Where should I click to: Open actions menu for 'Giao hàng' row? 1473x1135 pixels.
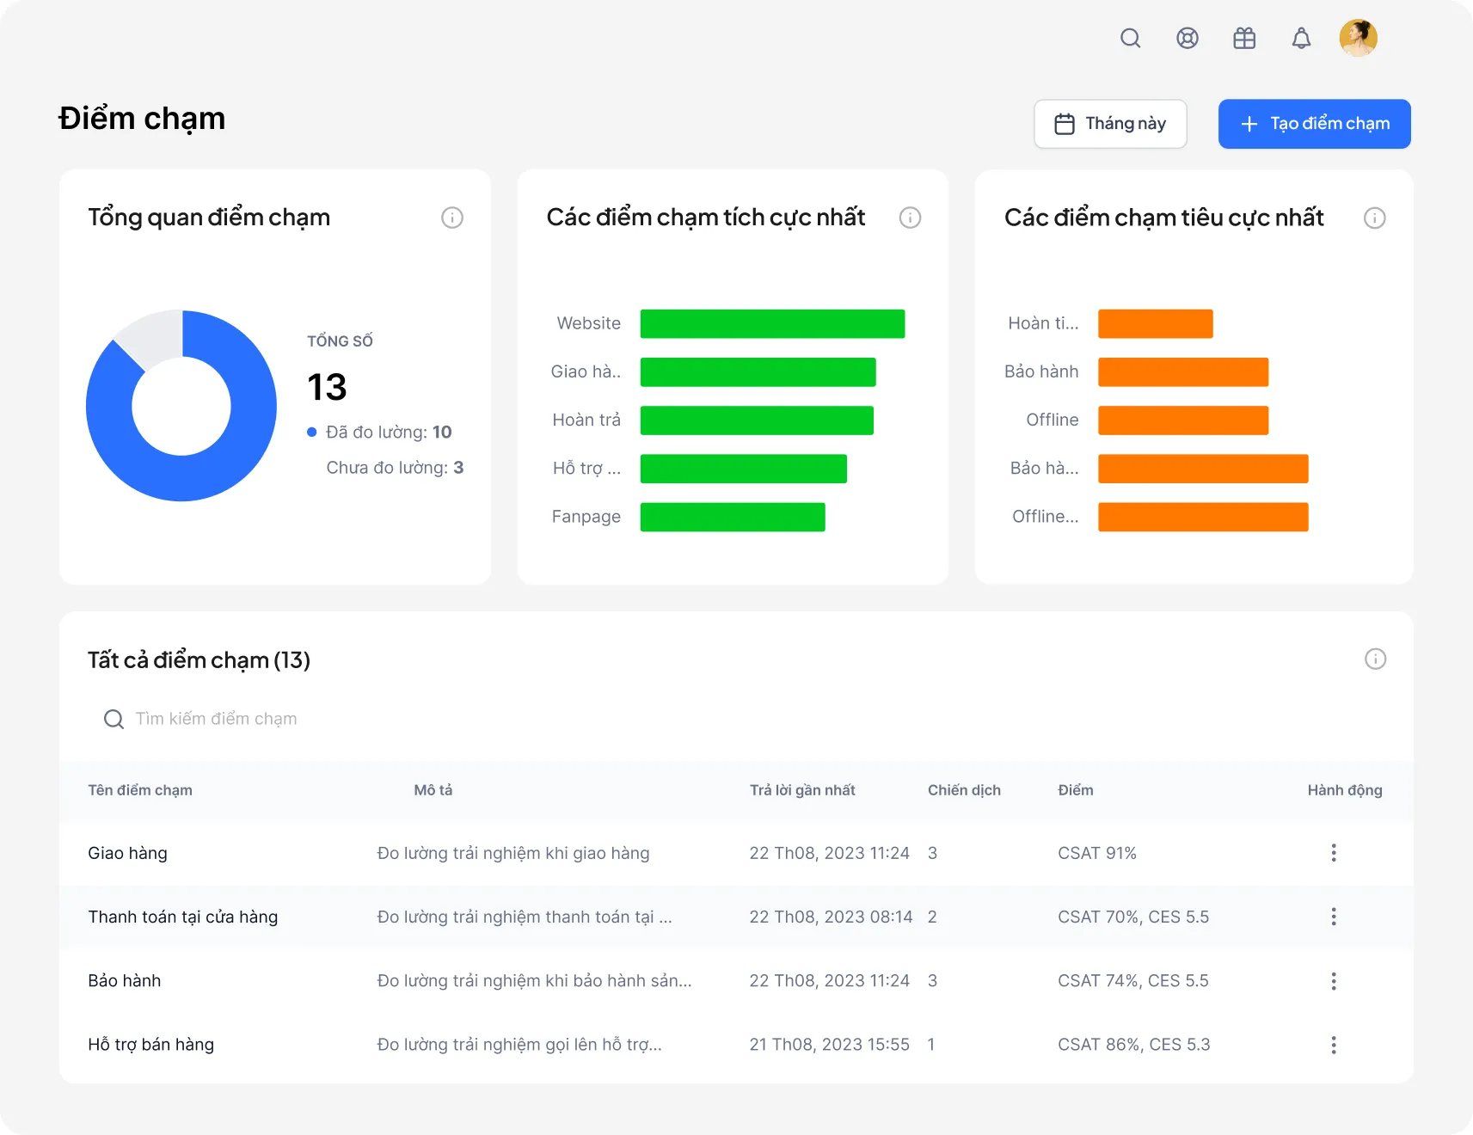[x=1333, y=853]
